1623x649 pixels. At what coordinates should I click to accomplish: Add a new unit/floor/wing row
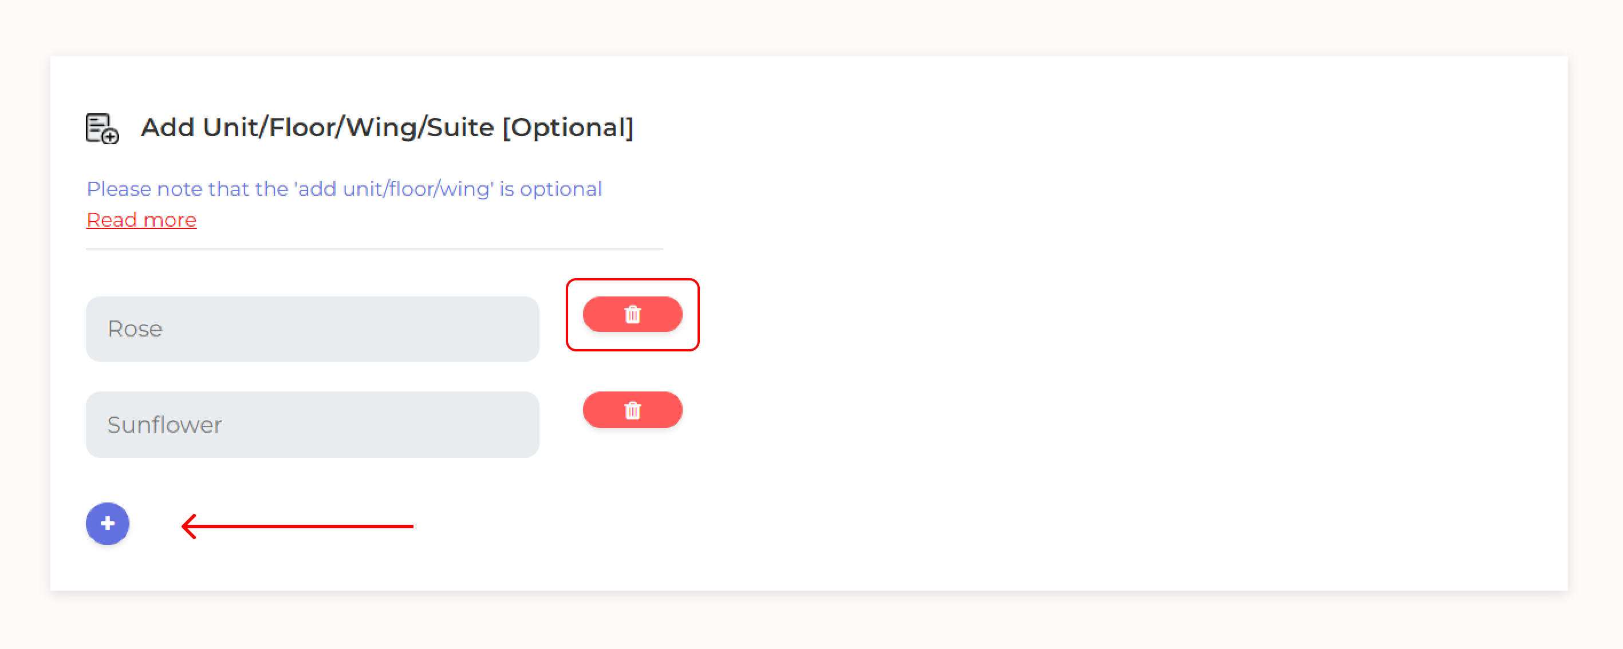pyautogui.click(x=108, y=523)
